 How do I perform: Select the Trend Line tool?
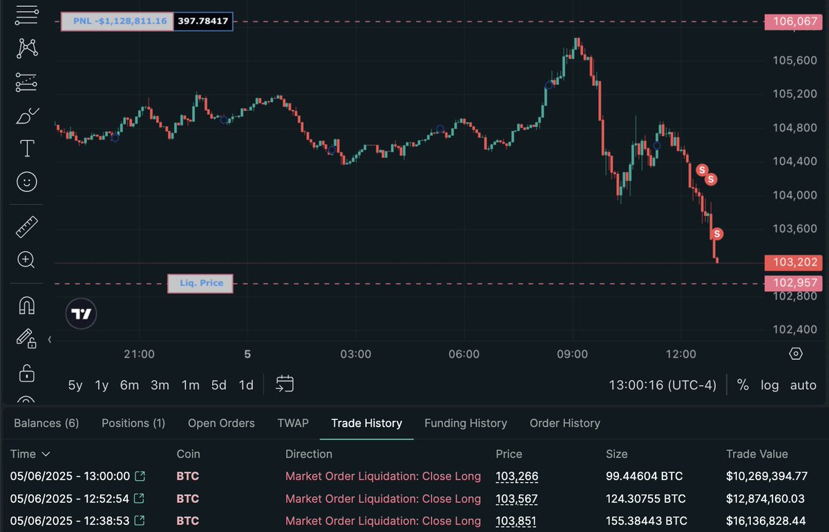[26, 15]
